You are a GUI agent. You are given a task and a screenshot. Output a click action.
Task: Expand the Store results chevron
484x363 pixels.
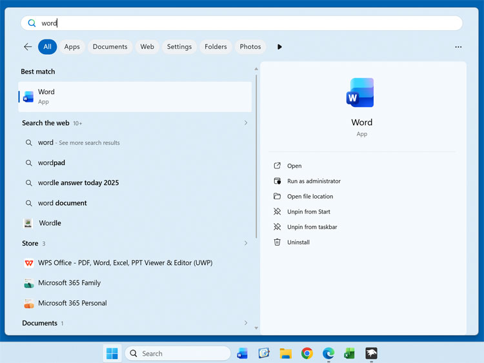[x=246, y=243]
